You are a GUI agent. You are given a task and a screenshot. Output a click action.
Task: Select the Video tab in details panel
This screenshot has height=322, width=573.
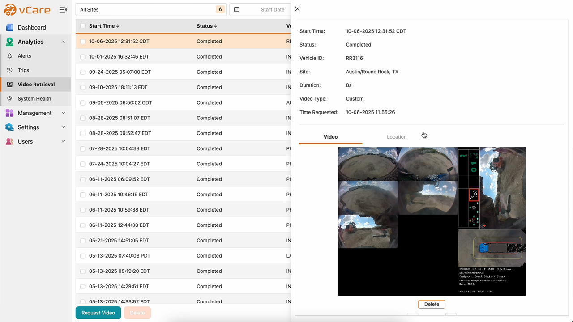[330, 137]
